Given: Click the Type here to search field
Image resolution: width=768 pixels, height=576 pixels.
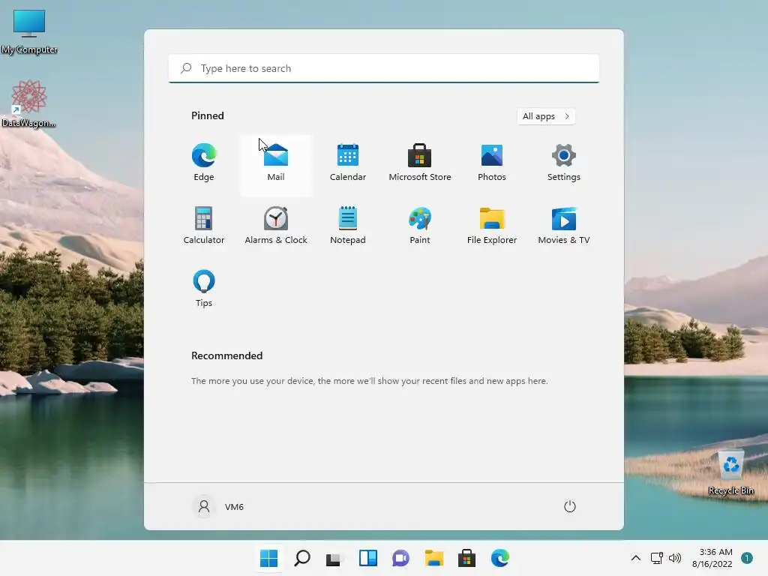Looking at the screenshot, I should point(384,68).
